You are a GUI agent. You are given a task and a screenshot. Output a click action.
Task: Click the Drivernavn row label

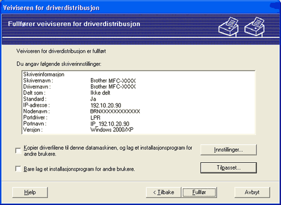tap(37, 86)
